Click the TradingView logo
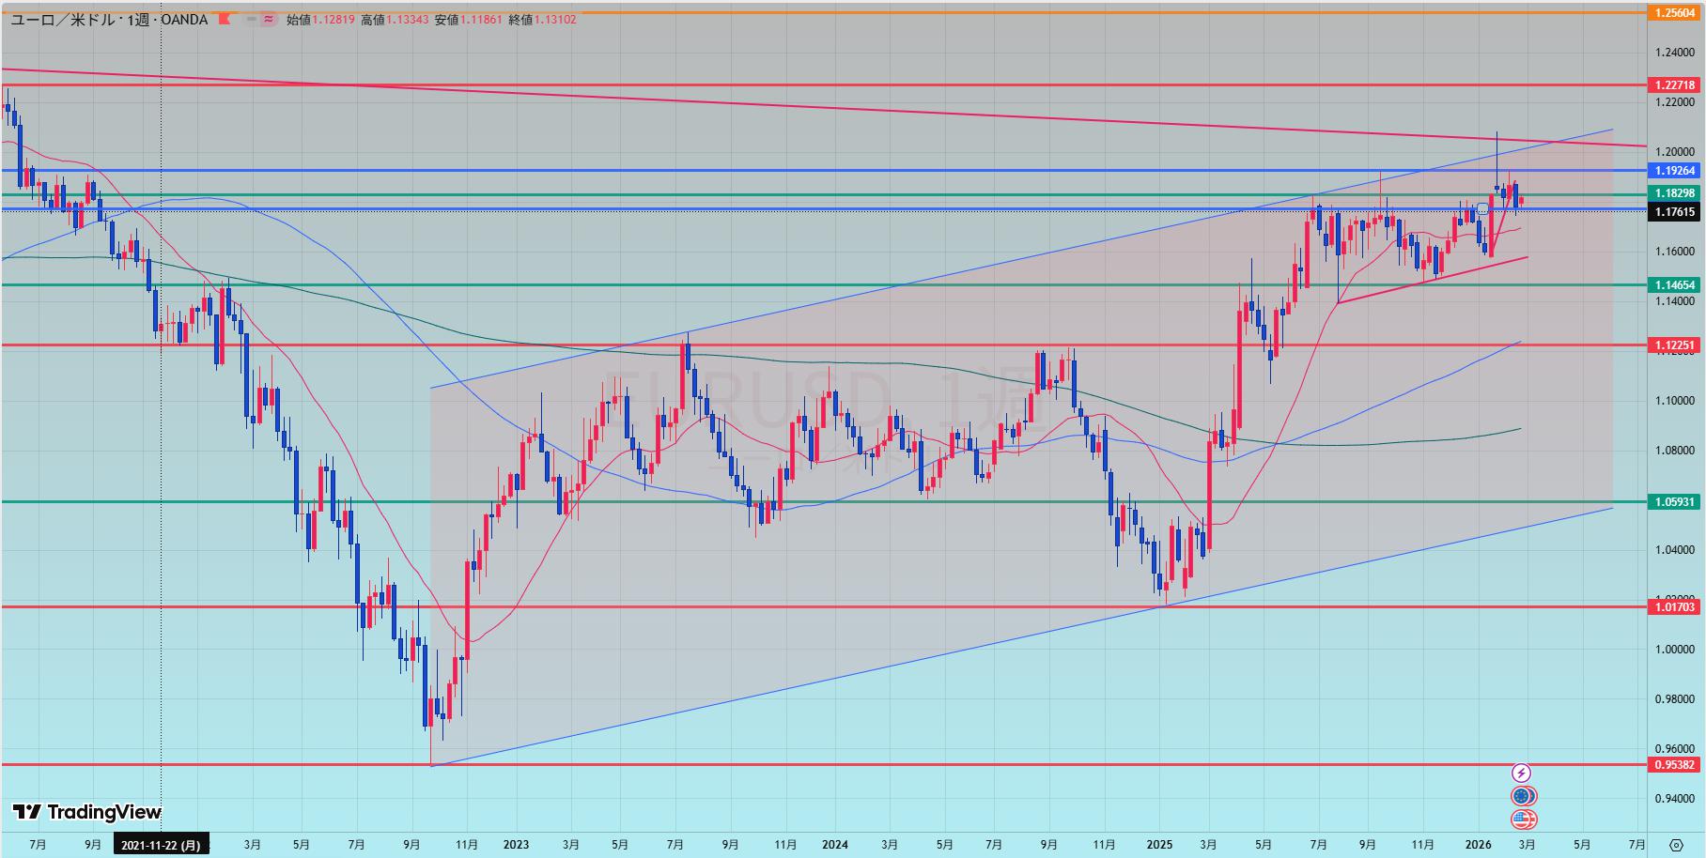1706x858 pixels. click(x=86, y=812)
